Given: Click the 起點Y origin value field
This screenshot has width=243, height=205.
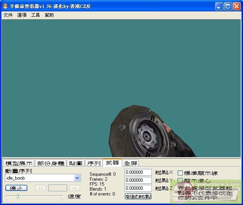Looking at the screenshot, I should pos(138,180).
